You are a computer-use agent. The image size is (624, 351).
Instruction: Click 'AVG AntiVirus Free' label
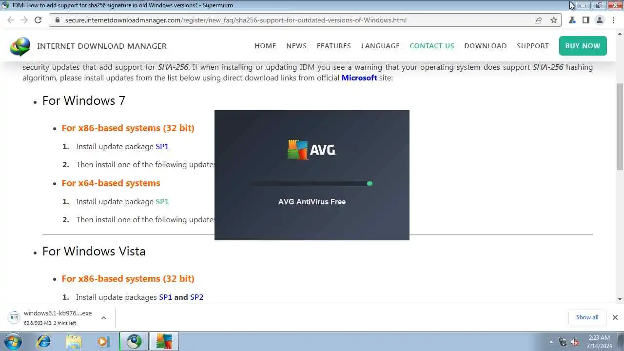click(312, 201)
